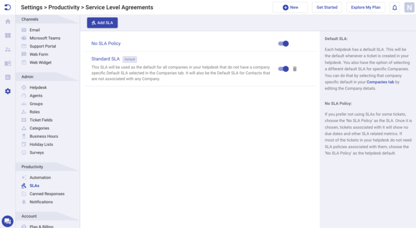Open the settings gear icon in left rail
416x228 pixels.
(8, 91)
